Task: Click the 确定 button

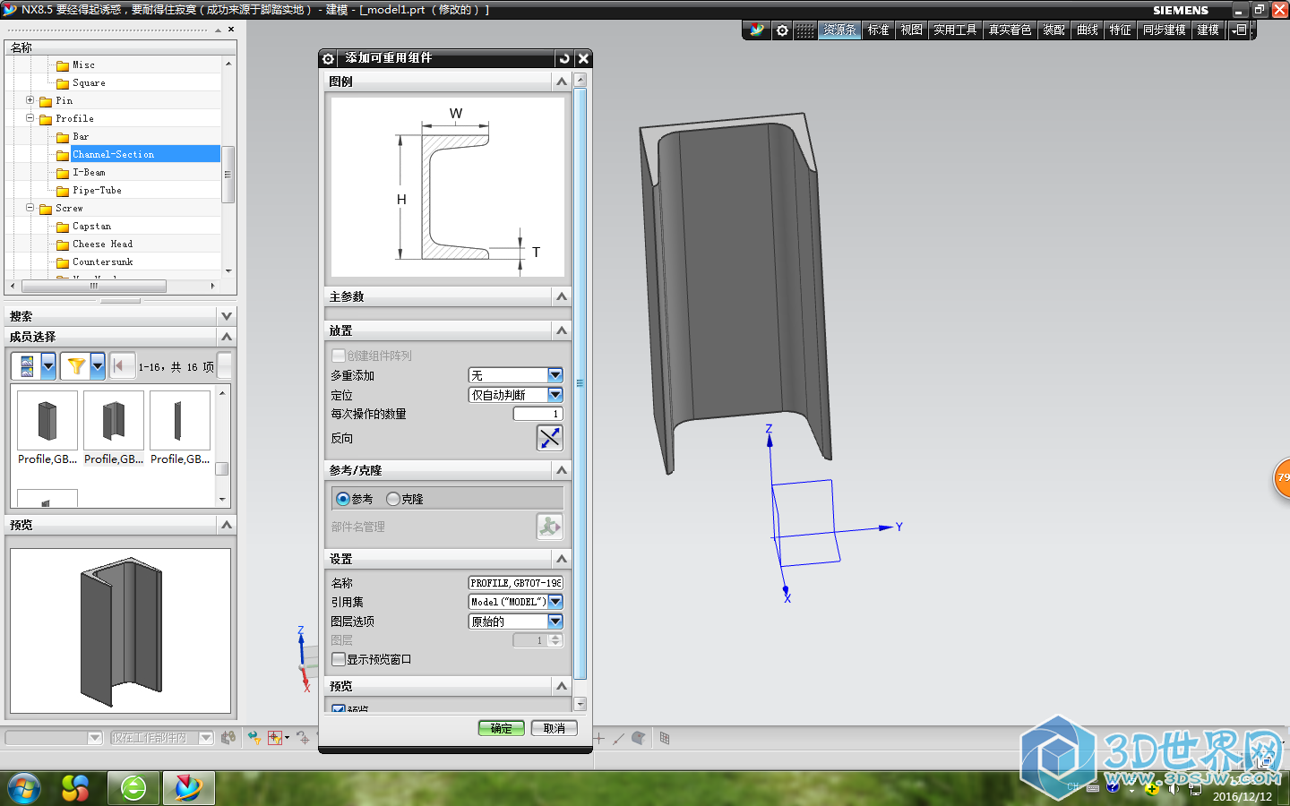Action: coord(502,728)
